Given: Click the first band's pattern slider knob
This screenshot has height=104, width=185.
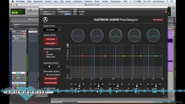Looking at the screenshot, I should click(x=79, y=86).
